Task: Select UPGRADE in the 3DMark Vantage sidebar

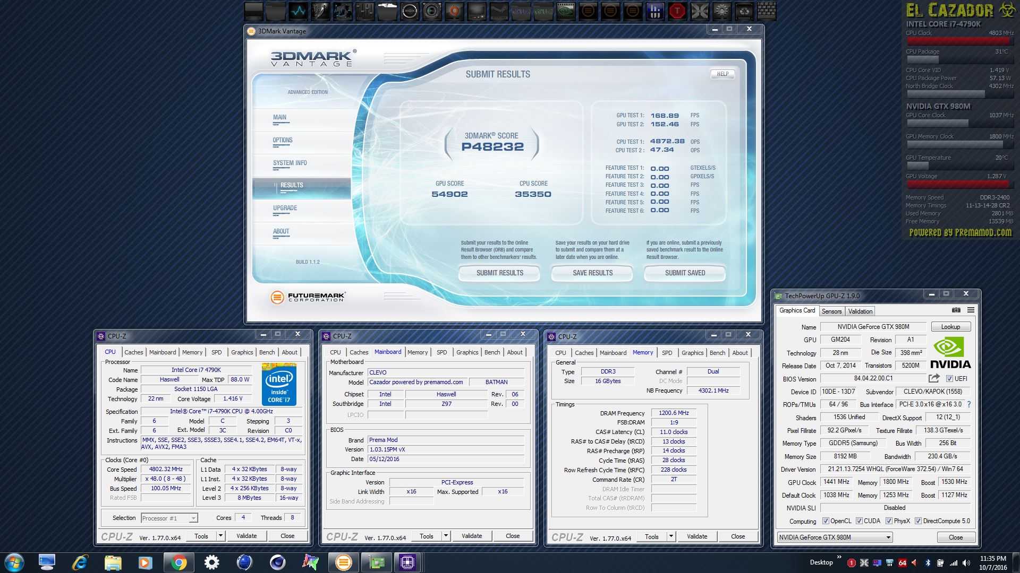Action: [x=285, y=208]
